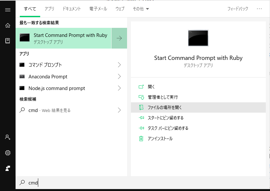
Task: Open the notebook icon in the sidebar
Action: pyautogui.click(x=7, y=41)
